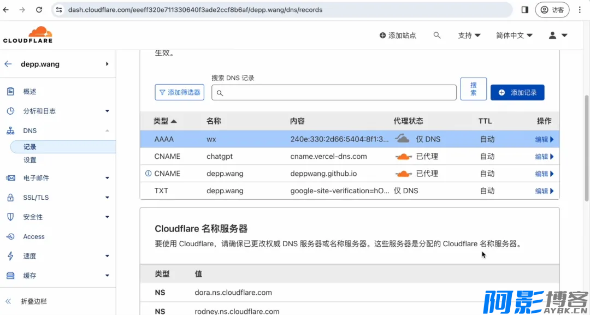Click the Cloudflare logo
The height and width of the screenshot is (315, 590).
28,34
